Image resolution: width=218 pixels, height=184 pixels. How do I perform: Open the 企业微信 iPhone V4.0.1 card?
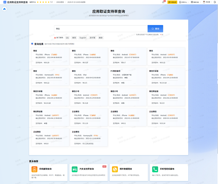127,117
